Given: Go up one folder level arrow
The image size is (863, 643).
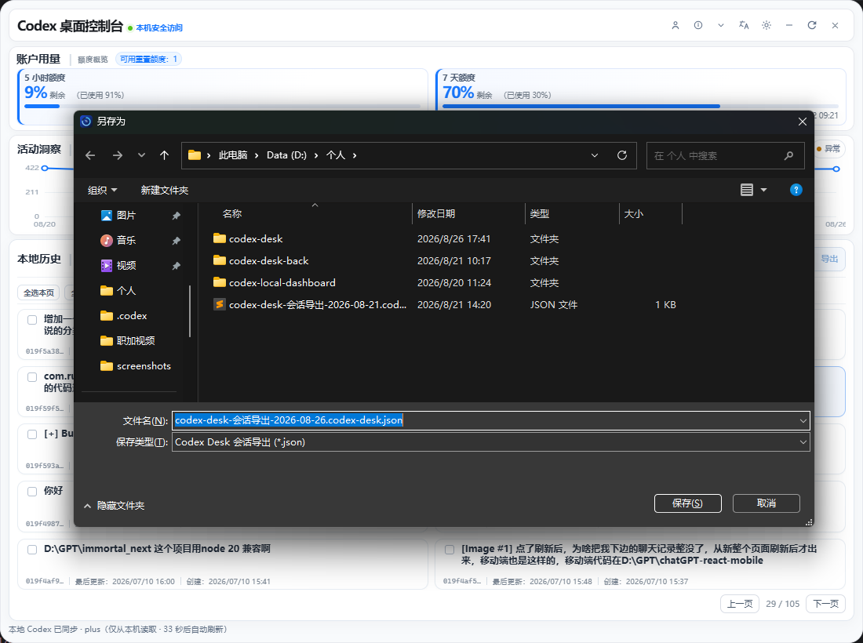Looking at the screenshot, I should coord(164,156).
